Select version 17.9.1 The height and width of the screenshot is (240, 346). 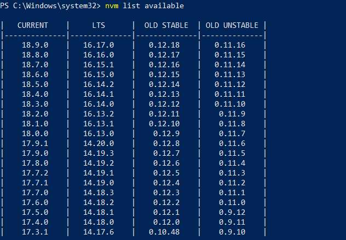pyautogui.click(x=35, y=143)
